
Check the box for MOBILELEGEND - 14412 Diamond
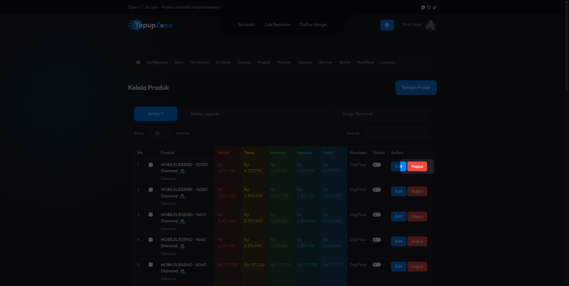[x=151, y=215]
